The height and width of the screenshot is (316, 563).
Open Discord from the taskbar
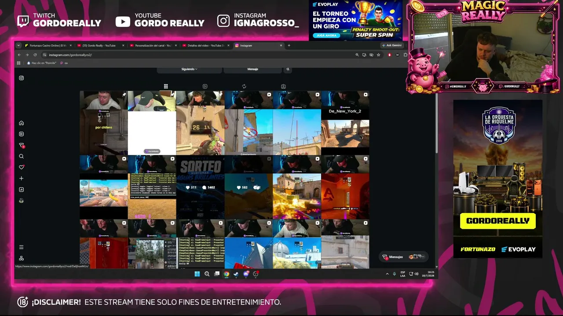click(x=246, y=274)
